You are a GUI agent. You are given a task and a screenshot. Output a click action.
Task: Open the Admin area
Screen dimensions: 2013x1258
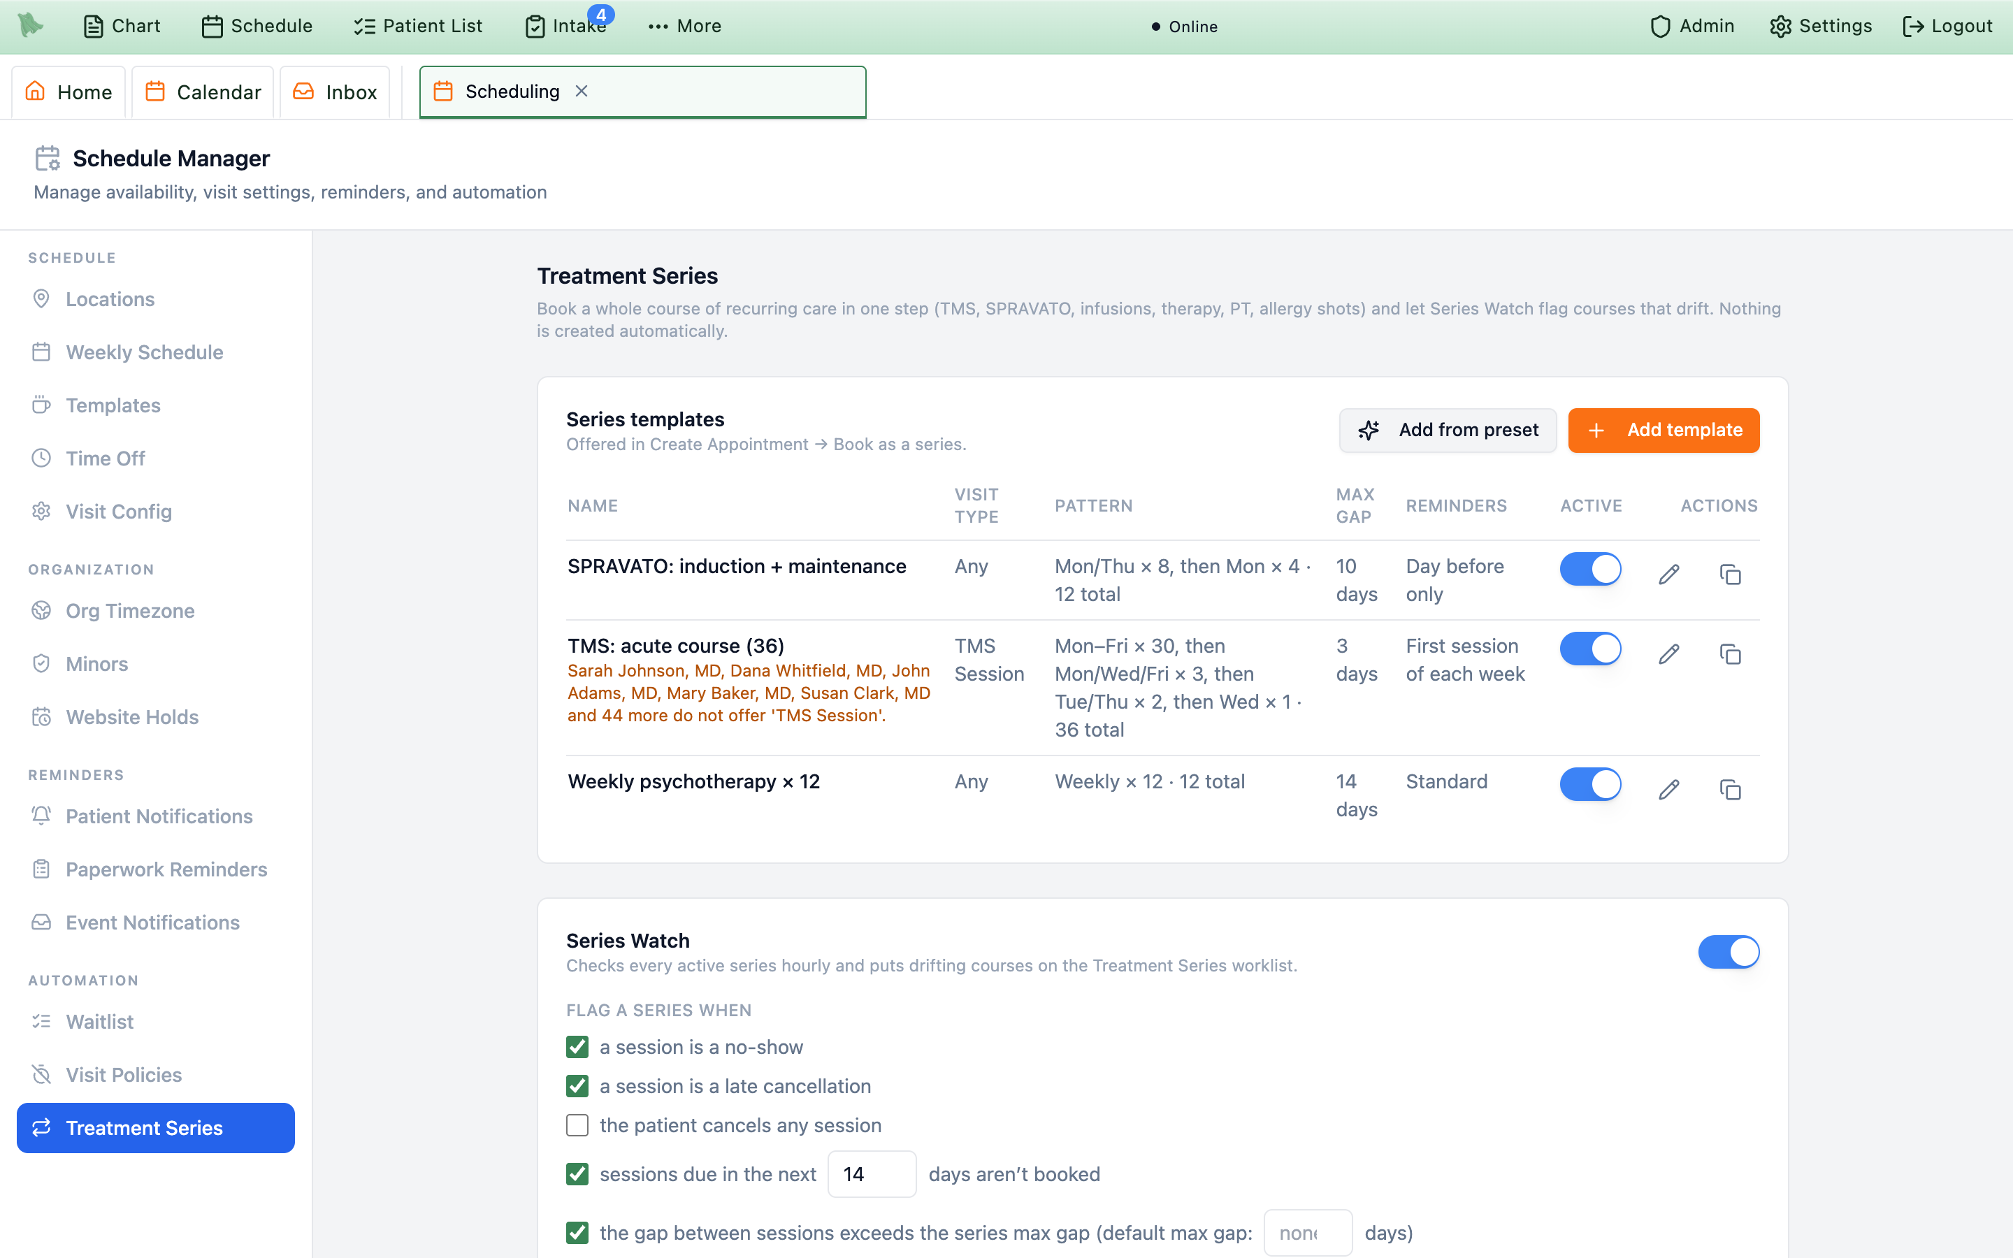(x=1692, y=26)
